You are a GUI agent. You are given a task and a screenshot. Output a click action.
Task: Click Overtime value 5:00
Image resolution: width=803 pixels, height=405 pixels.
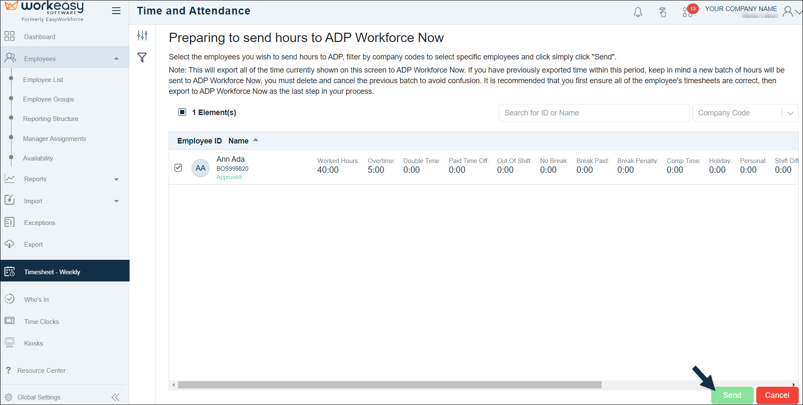click(376, 170)
